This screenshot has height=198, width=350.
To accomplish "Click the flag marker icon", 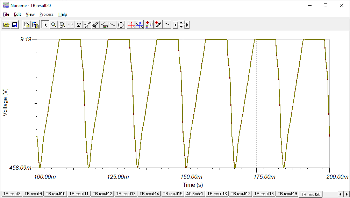I will [167, 25].
